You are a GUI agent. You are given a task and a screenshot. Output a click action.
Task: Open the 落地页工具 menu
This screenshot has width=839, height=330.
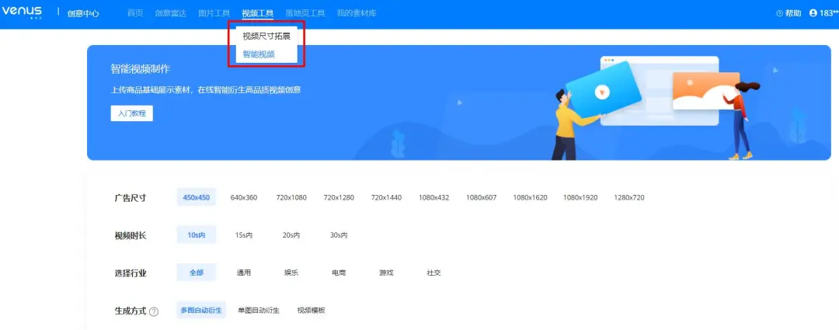click(x=305, y=13)
